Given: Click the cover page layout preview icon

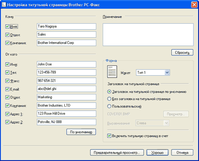Looking at the screenshot, I should pyautogui.click(x=112, y=71).
